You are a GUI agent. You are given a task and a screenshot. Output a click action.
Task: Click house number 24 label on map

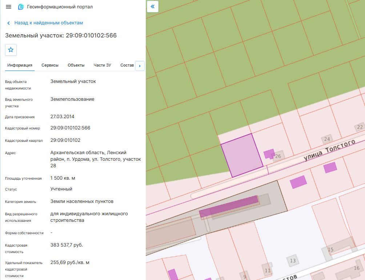pos(327,139)
